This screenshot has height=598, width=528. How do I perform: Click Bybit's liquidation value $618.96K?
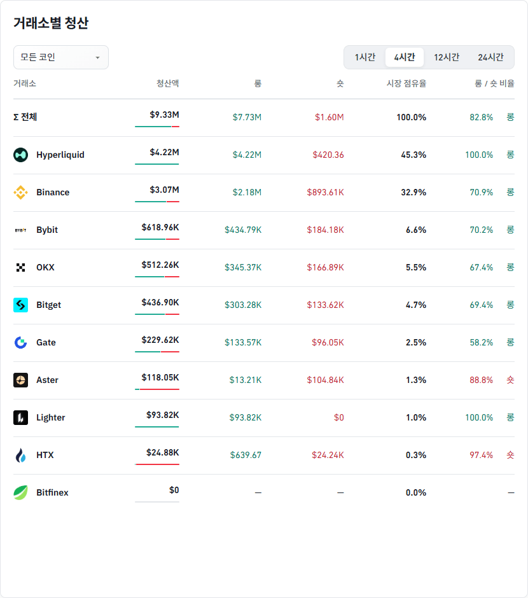tap(160, 227)
